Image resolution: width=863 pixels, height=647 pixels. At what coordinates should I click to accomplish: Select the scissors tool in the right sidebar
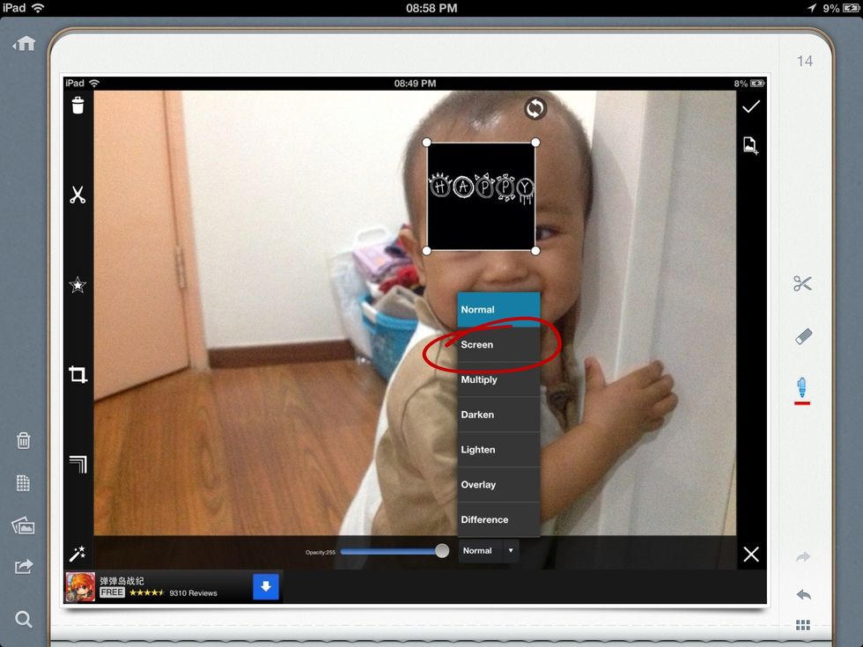tap(802, 283)
